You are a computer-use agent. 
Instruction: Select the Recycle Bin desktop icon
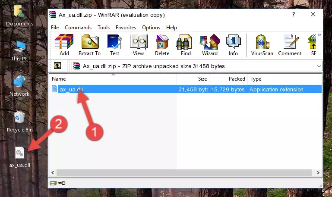tap(20, 122)
